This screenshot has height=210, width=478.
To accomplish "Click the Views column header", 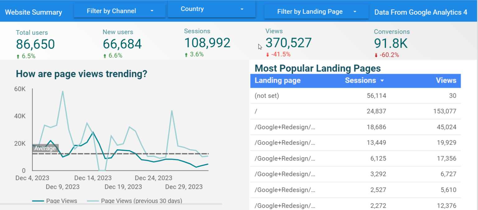I will (x=446, y=81).
